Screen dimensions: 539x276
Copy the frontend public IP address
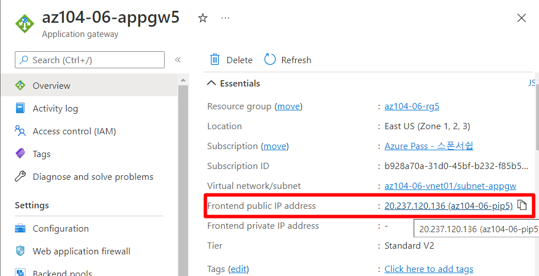coord(522,205)
